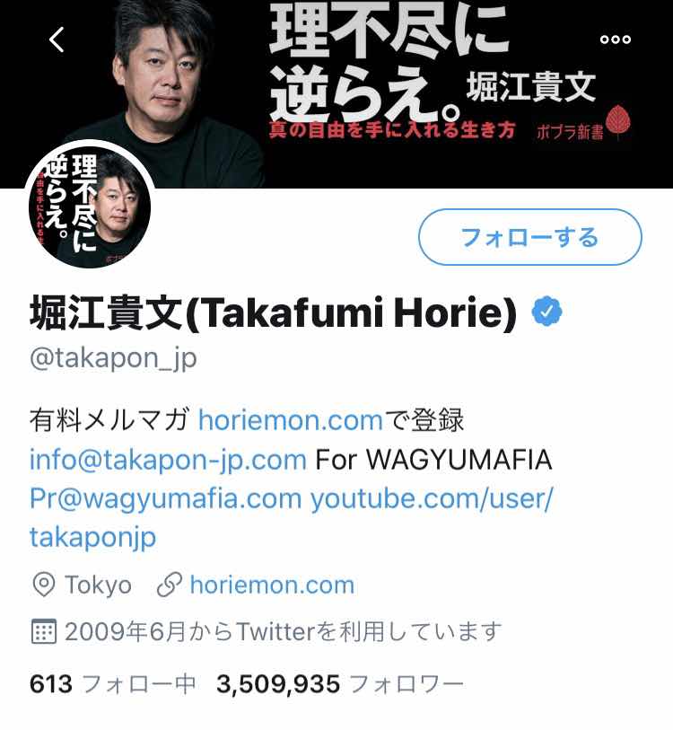Image resolution: width=673 pixels, height=730 pixels.
Task: Tap the @takapon_jp username handle
Action: pyautogui.click(x=113, y=359)
